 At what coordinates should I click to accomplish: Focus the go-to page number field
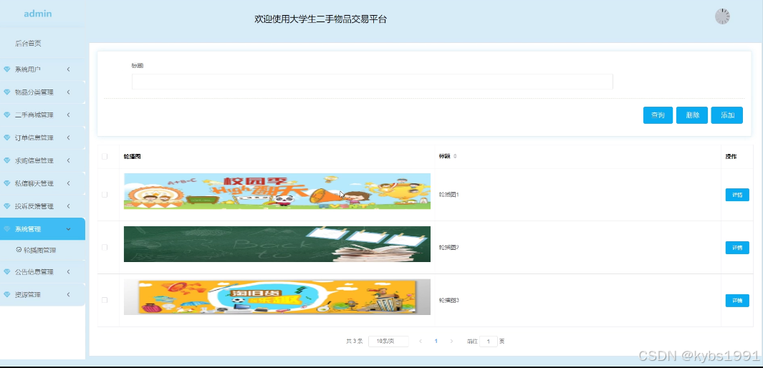pos(489,342)
